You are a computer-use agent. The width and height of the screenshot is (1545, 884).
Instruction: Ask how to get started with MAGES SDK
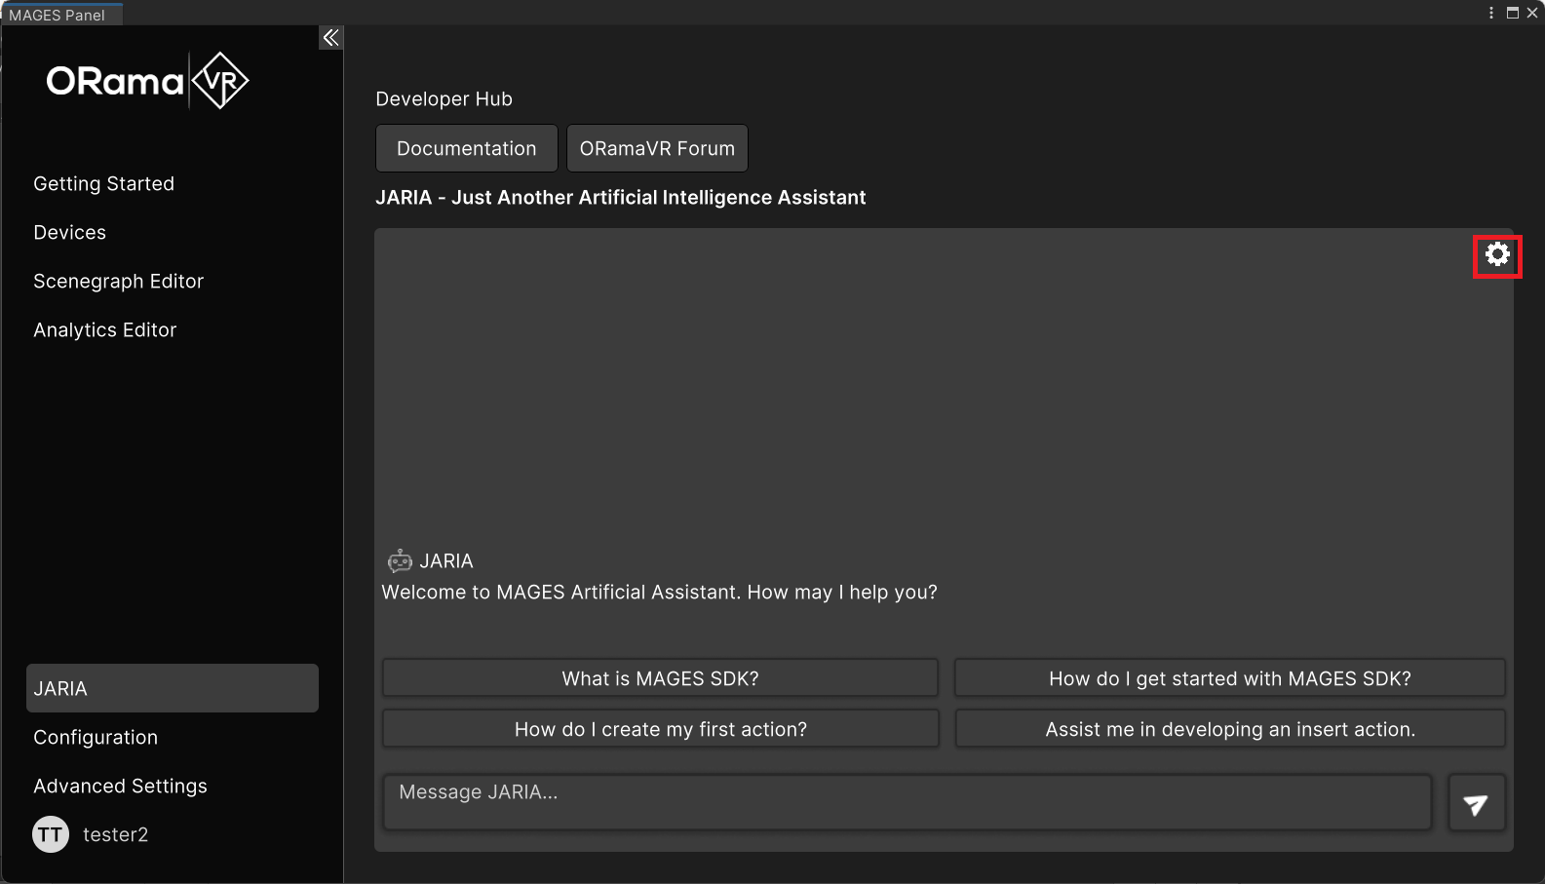point(1230,678)
